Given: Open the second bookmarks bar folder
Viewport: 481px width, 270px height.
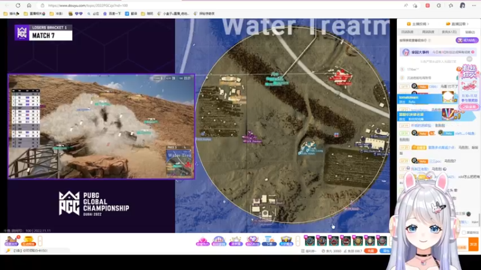Looking at the screenshot, I should click(35, 13).
